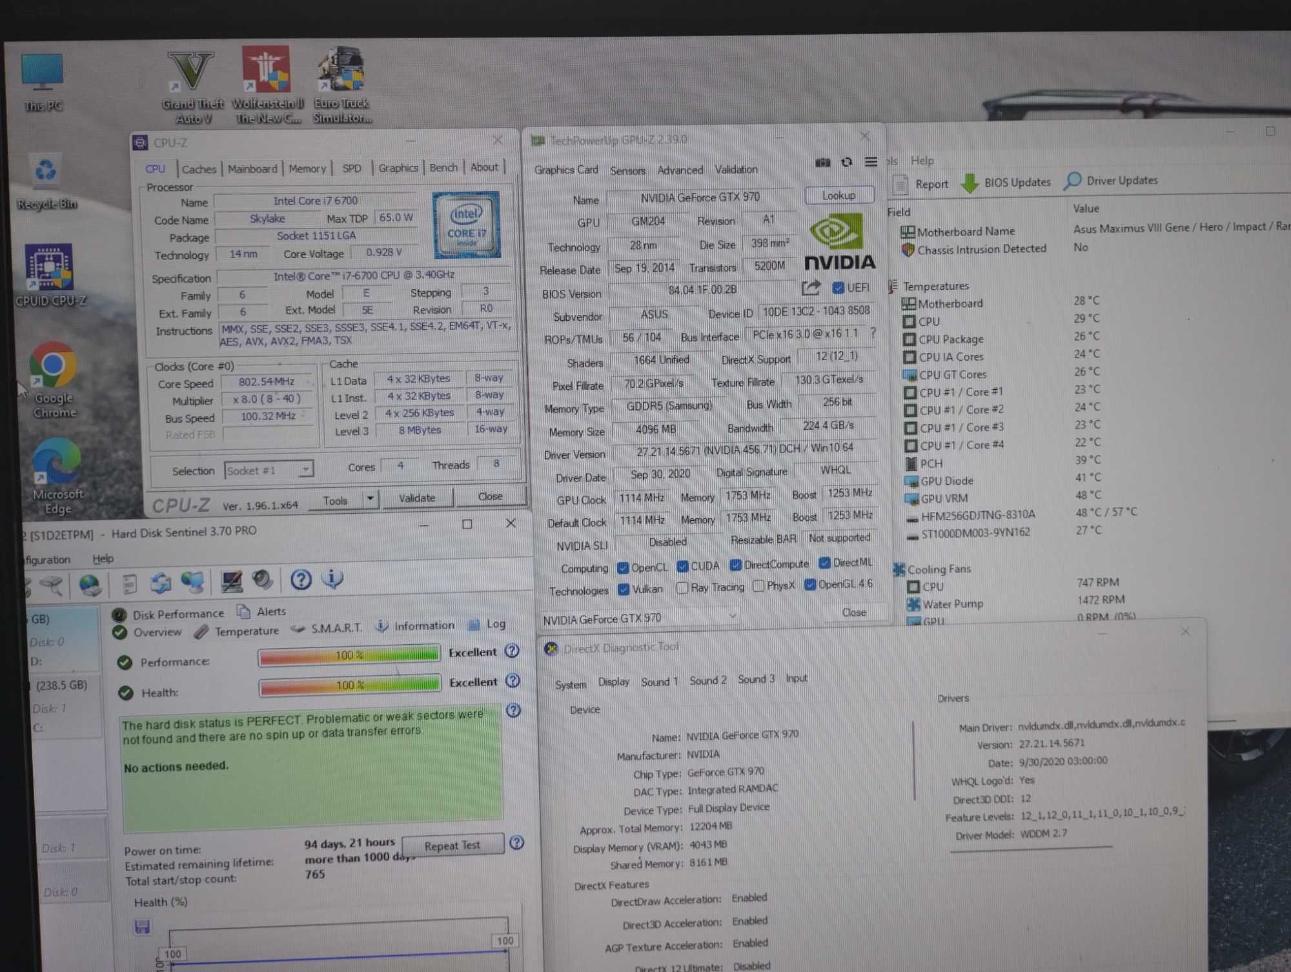This screenshot has height=972, width=1291.
Task: Click refresh arrows icon in Hard Disk Sentinel toolbar
Action: [x=161, y=583]
